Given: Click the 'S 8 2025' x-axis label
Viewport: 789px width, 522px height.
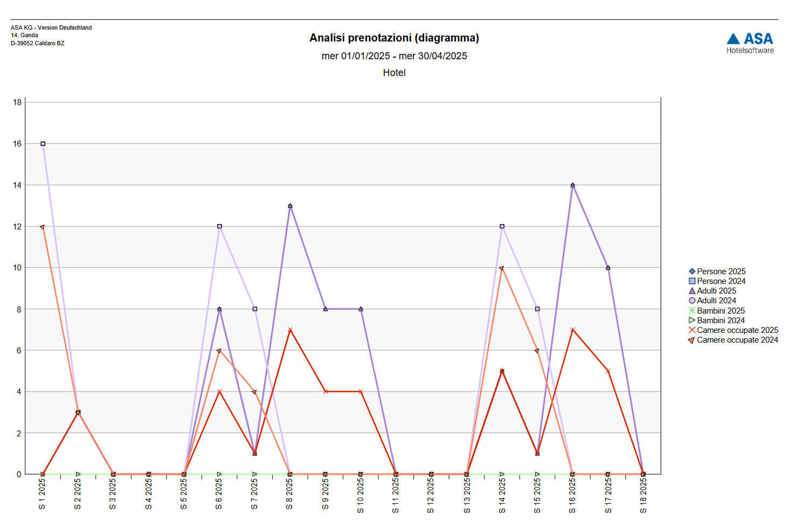Looking at the screenshot, I should coord(290,494).
